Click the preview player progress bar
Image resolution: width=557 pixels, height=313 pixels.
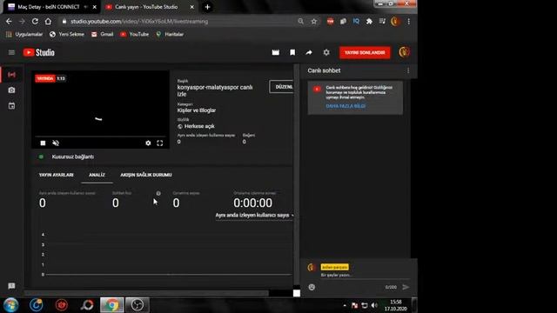click(100, 137)
